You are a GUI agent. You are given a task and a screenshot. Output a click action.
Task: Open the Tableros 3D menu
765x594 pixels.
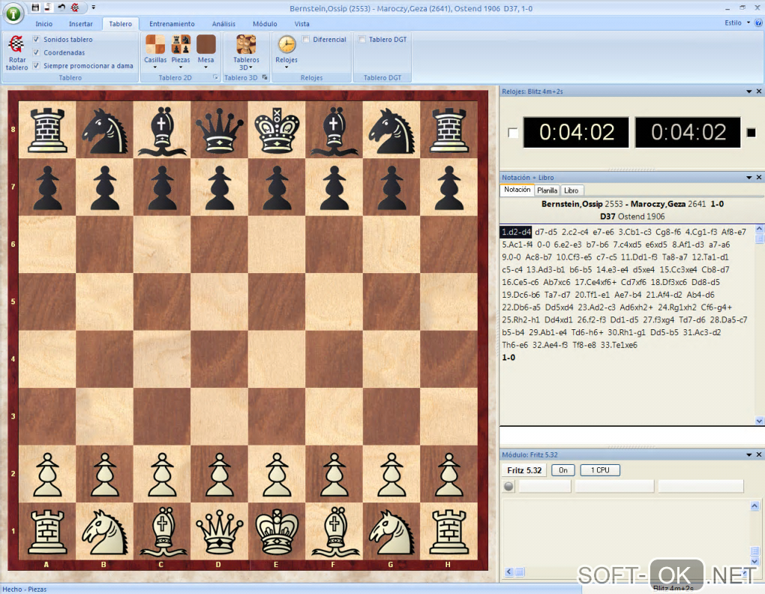click(x=246, y=52)
